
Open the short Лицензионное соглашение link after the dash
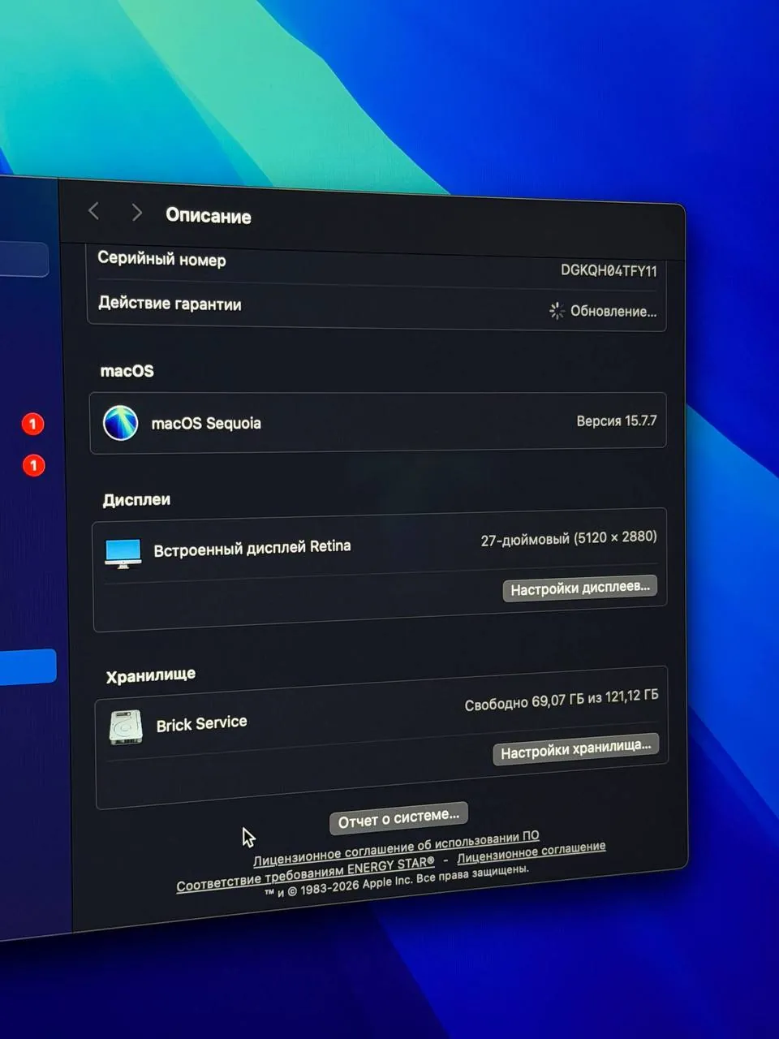coord(532,852)
